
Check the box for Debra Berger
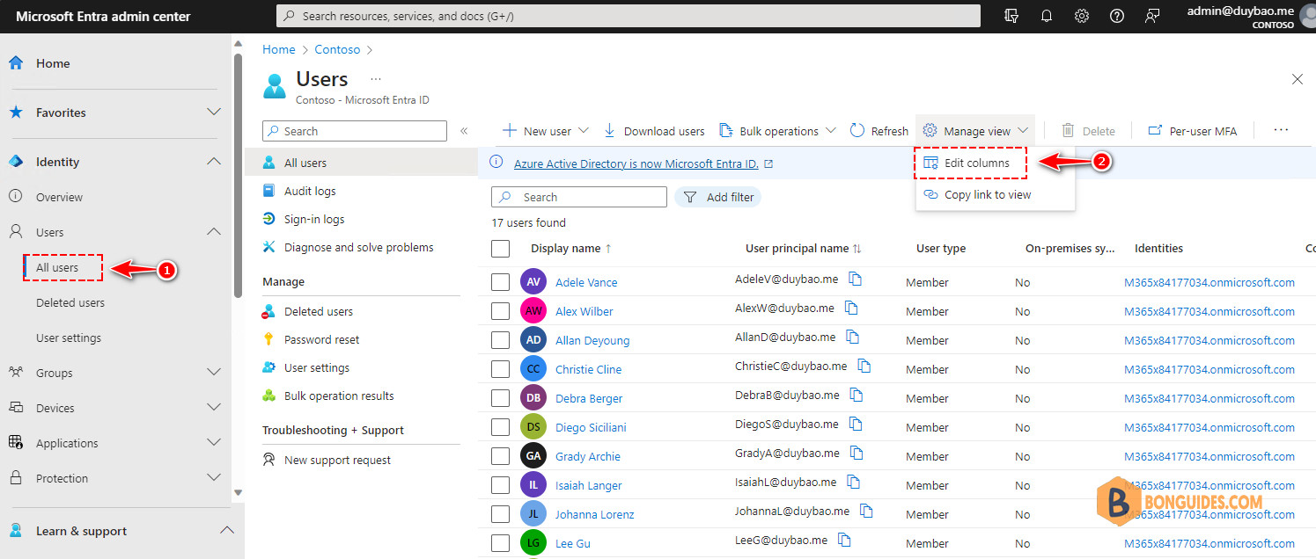pyautogui.click(x=500, y=398)
